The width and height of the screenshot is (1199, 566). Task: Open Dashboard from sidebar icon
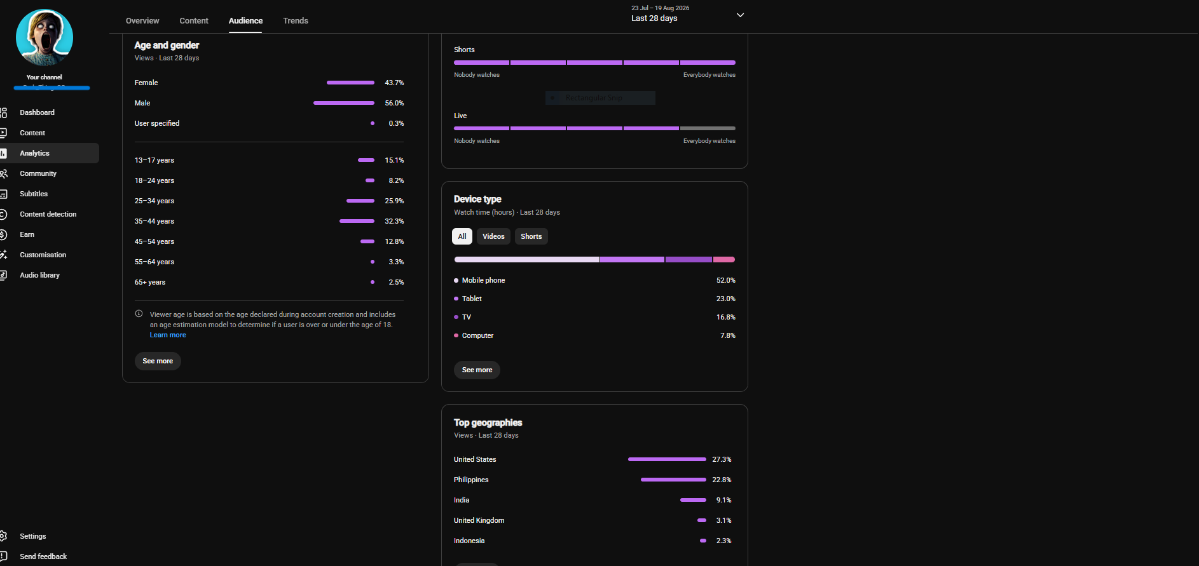pyautogui.click(x=3, y=112)
